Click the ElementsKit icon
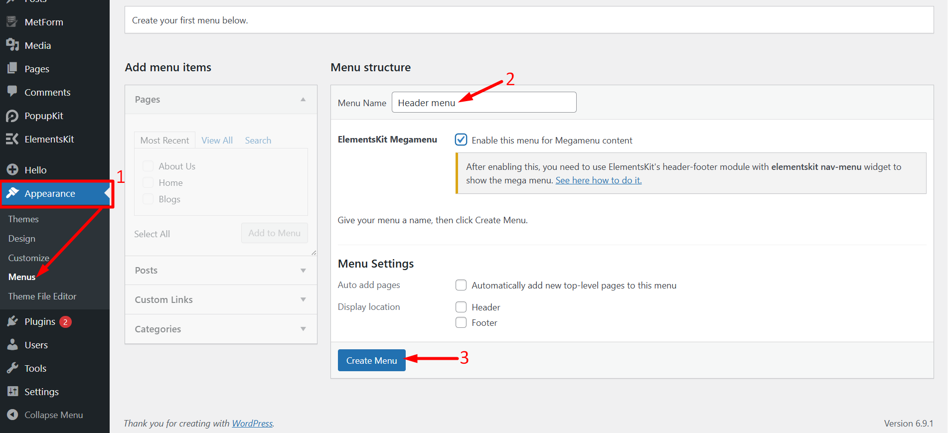 12,139
